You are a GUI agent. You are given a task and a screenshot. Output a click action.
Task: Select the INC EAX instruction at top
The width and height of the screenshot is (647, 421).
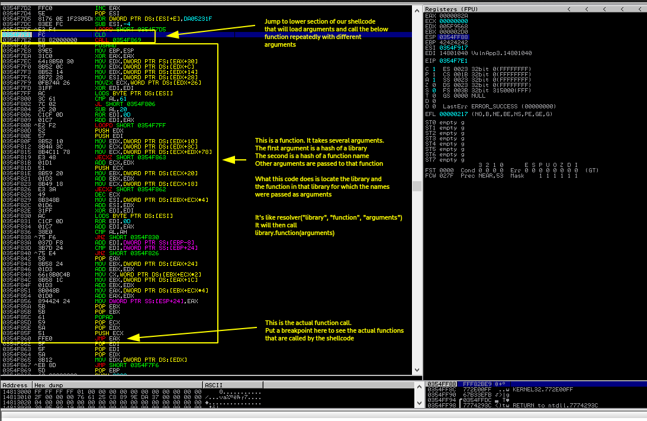pyautogui.click(x=107, y=8)
